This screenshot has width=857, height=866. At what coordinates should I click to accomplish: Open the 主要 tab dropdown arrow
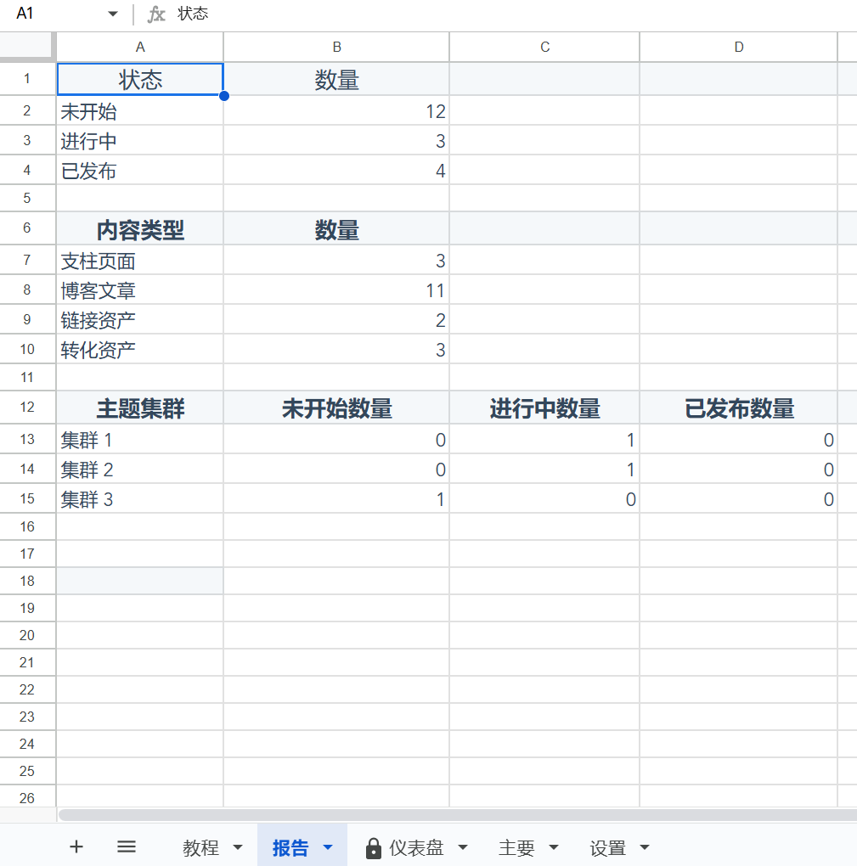point(554,847)
